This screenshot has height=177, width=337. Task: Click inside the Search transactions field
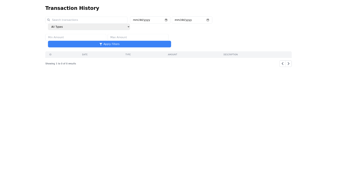pyautogui.click(x=84, y=20)
